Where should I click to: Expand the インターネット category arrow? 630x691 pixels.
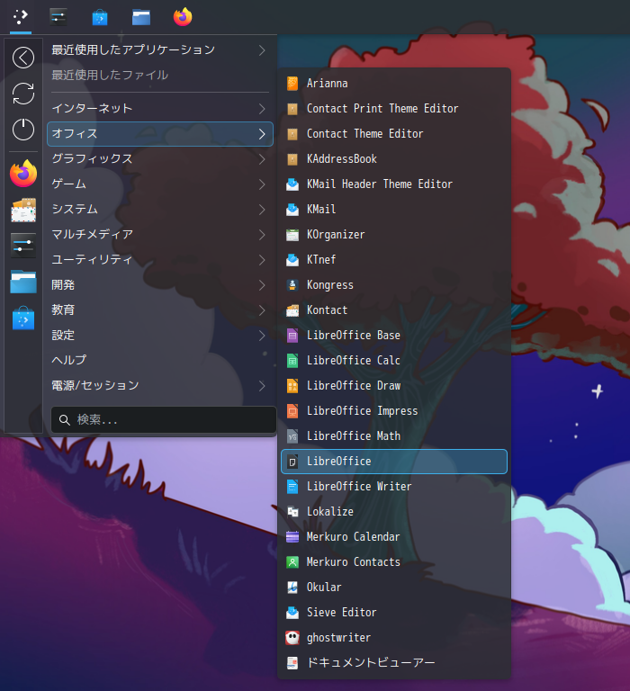point(262,109)
